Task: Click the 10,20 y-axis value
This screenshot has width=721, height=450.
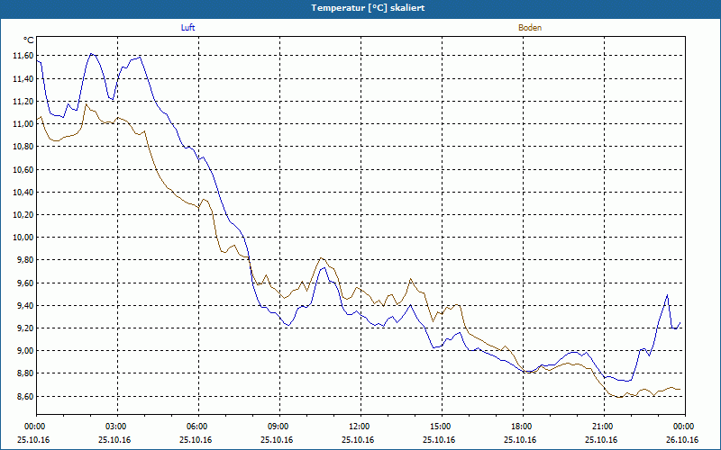Action: [24, 215]
